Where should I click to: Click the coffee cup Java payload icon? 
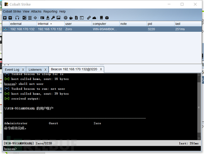coord(71,18)
